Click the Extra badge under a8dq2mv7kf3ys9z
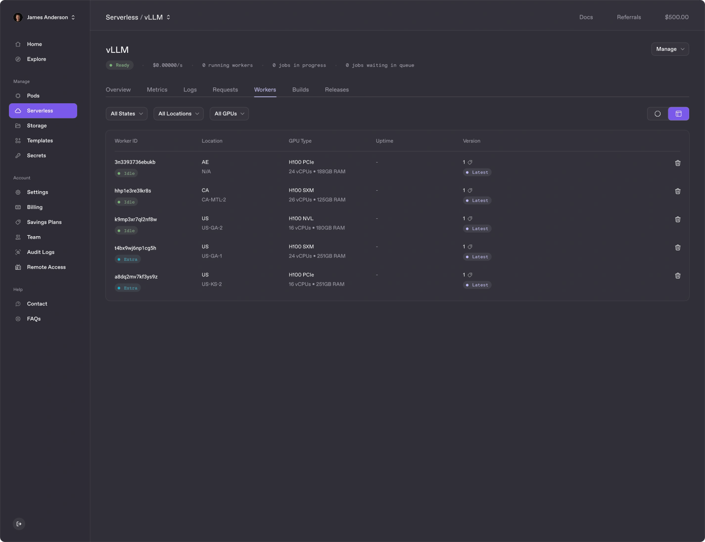 (x=128, y=288)
